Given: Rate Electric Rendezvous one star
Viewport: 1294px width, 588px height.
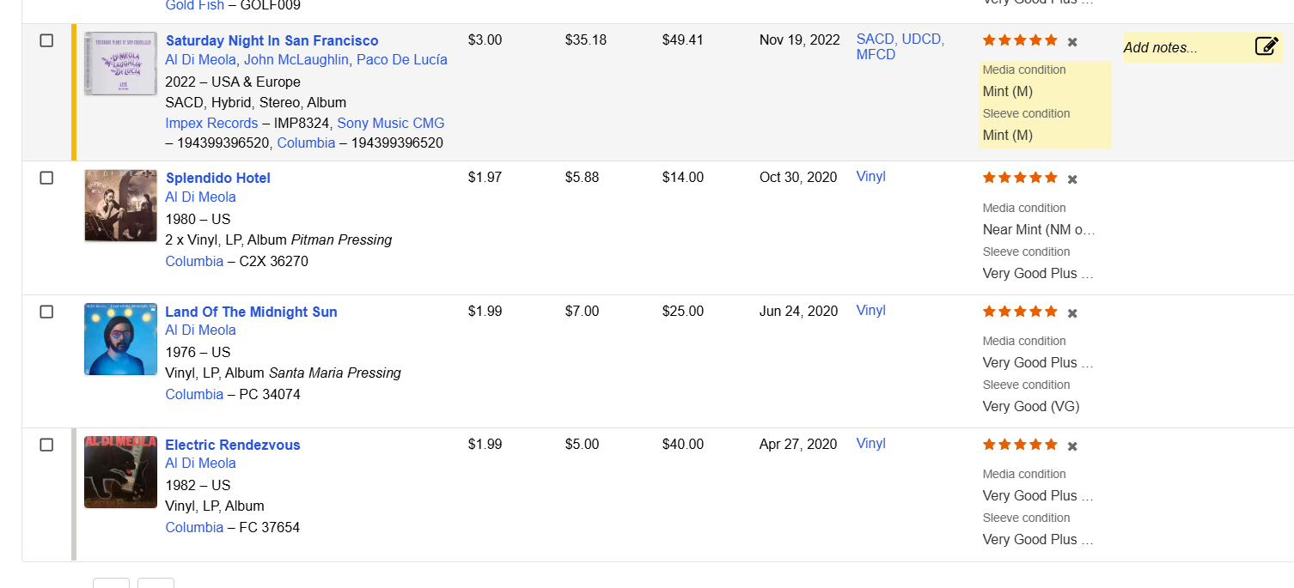Looking at the screenshot, I should (989, 445).
